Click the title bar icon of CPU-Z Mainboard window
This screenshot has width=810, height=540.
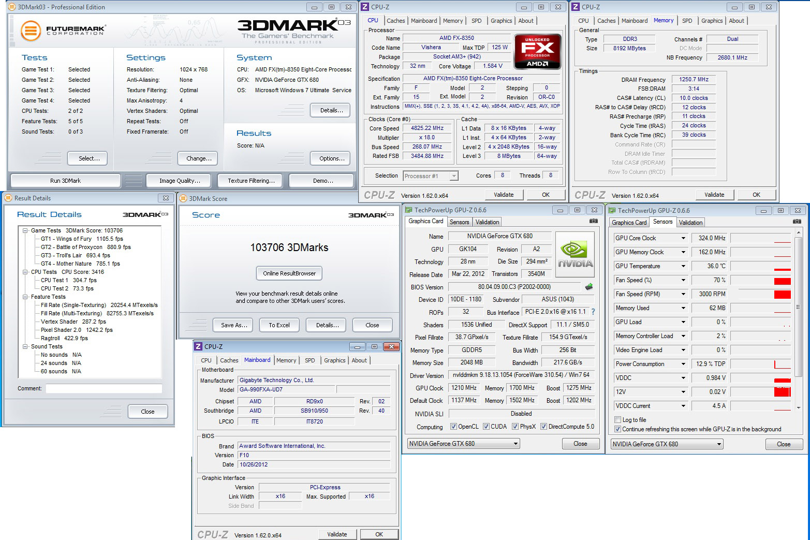198,346
